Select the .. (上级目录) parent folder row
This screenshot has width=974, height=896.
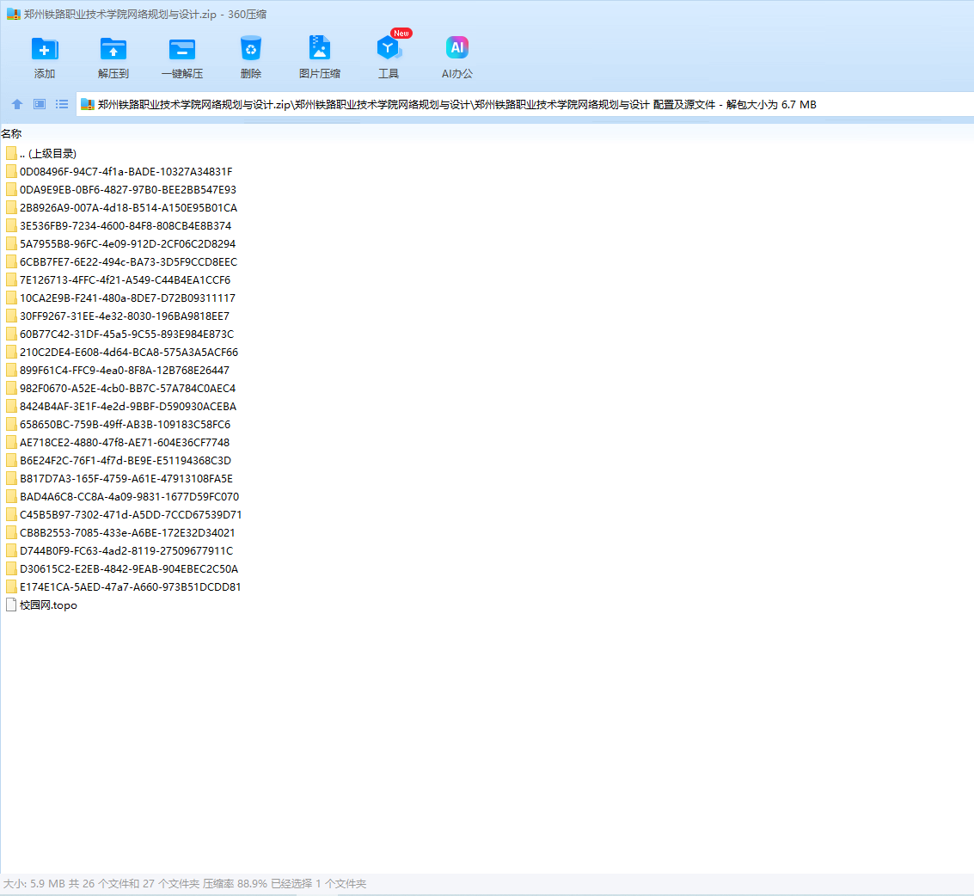coord(41,153)
